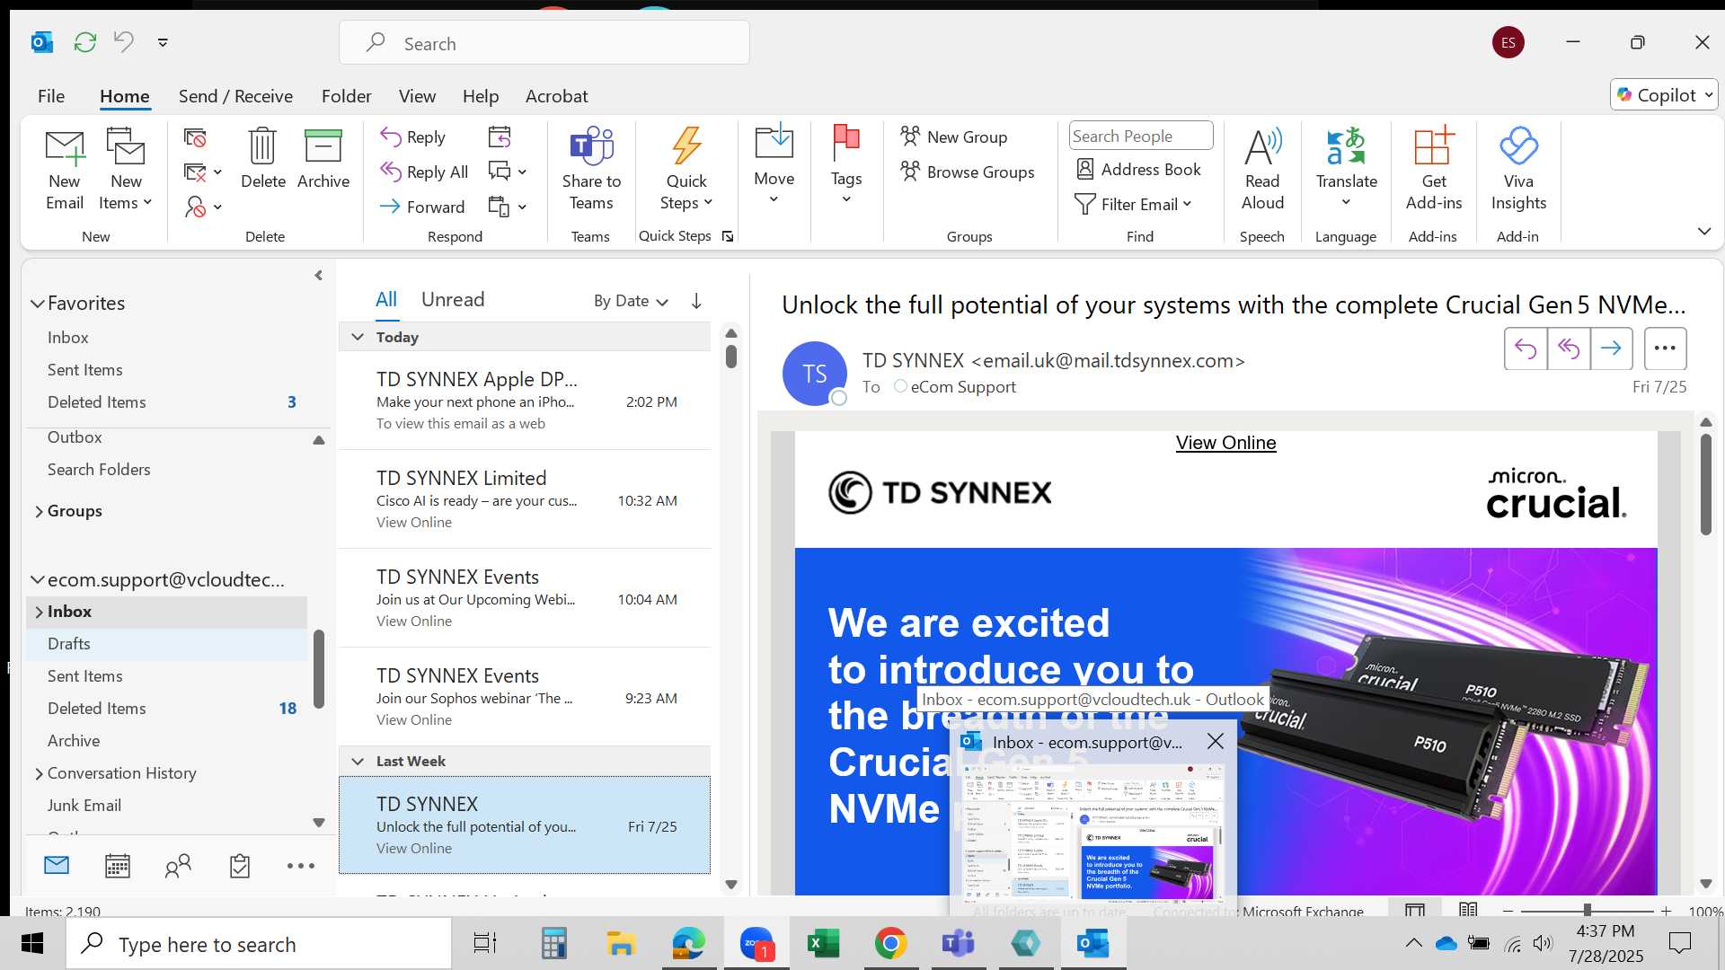This screenshot has height=970, width=1725.
Task: Click the Reply button in ribbon
Action: pyautogui.click(x=413, y=137)
